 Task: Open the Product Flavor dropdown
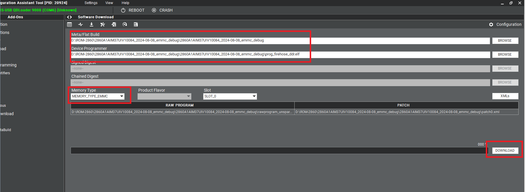coord(189,96)
